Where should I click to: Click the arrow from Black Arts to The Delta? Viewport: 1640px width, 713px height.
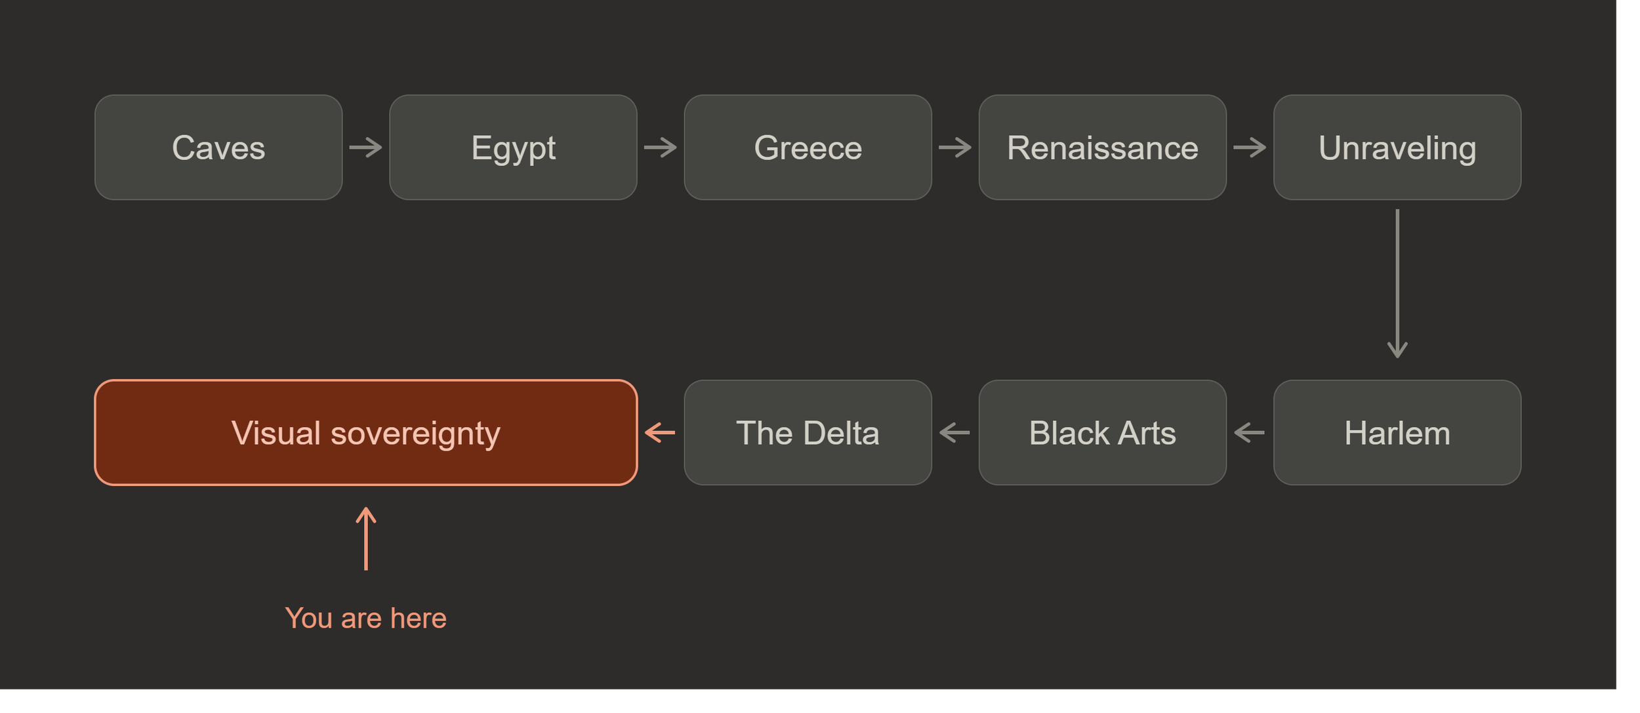(954, 433)
